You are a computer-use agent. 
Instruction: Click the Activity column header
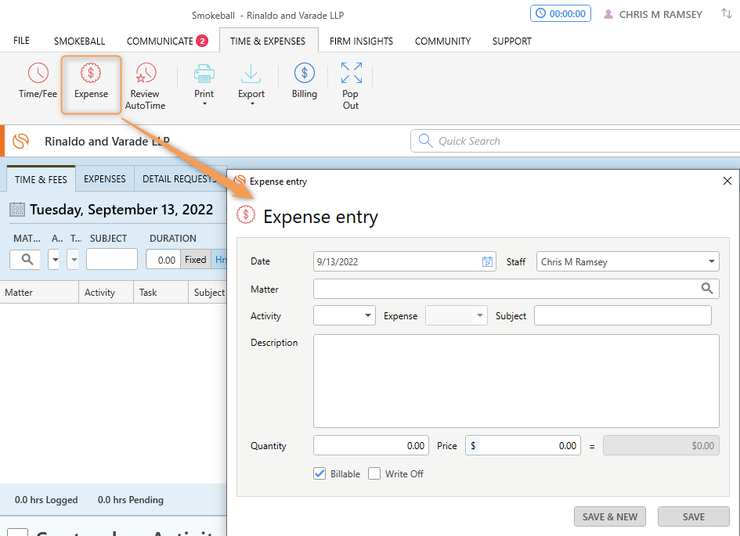pos(106,293)
